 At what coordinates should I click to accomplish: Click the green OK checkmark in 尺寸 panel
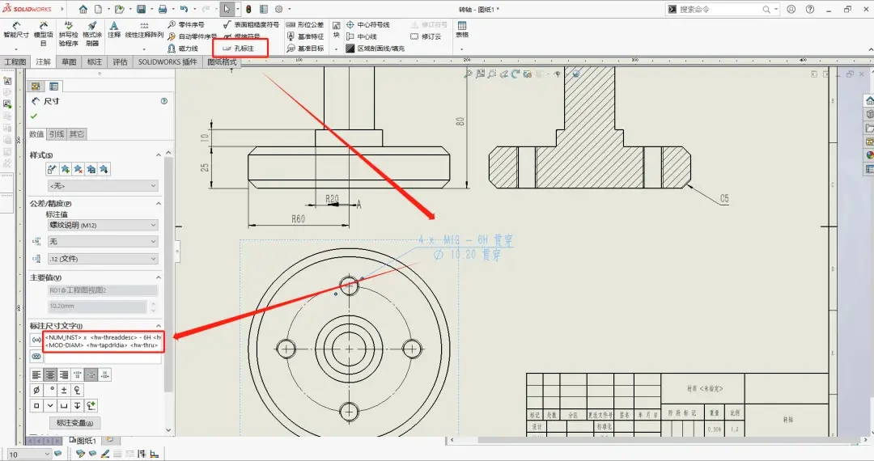34,116
